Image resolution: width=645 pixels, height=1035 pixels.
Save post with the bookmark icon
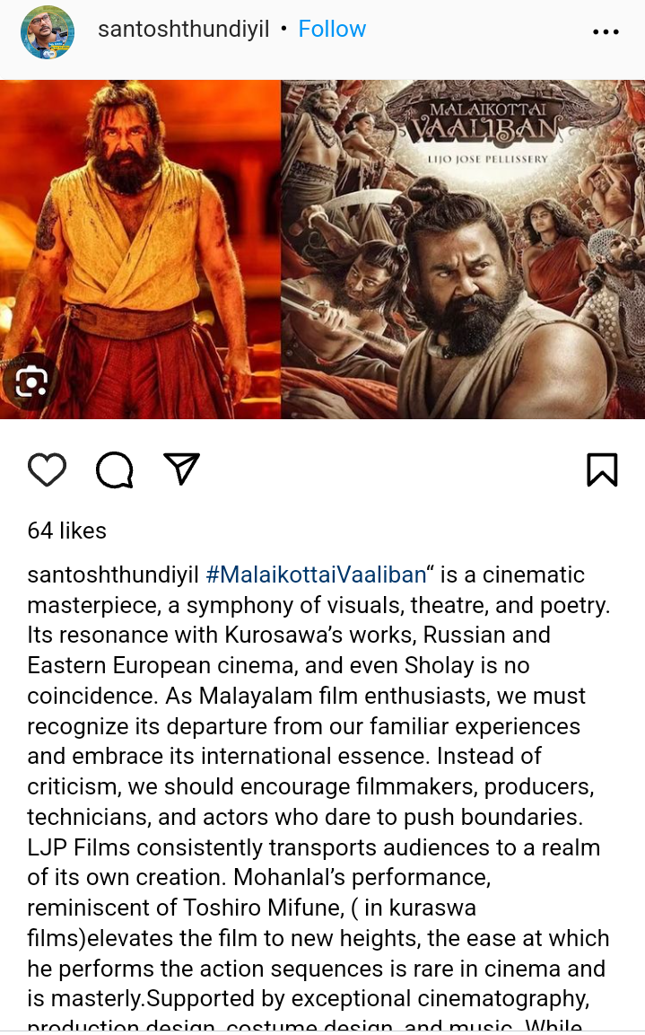(601, 470)
